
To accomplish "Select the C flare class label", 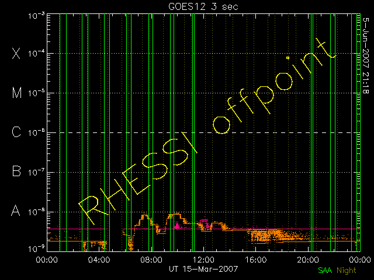I will pos(16,132).
